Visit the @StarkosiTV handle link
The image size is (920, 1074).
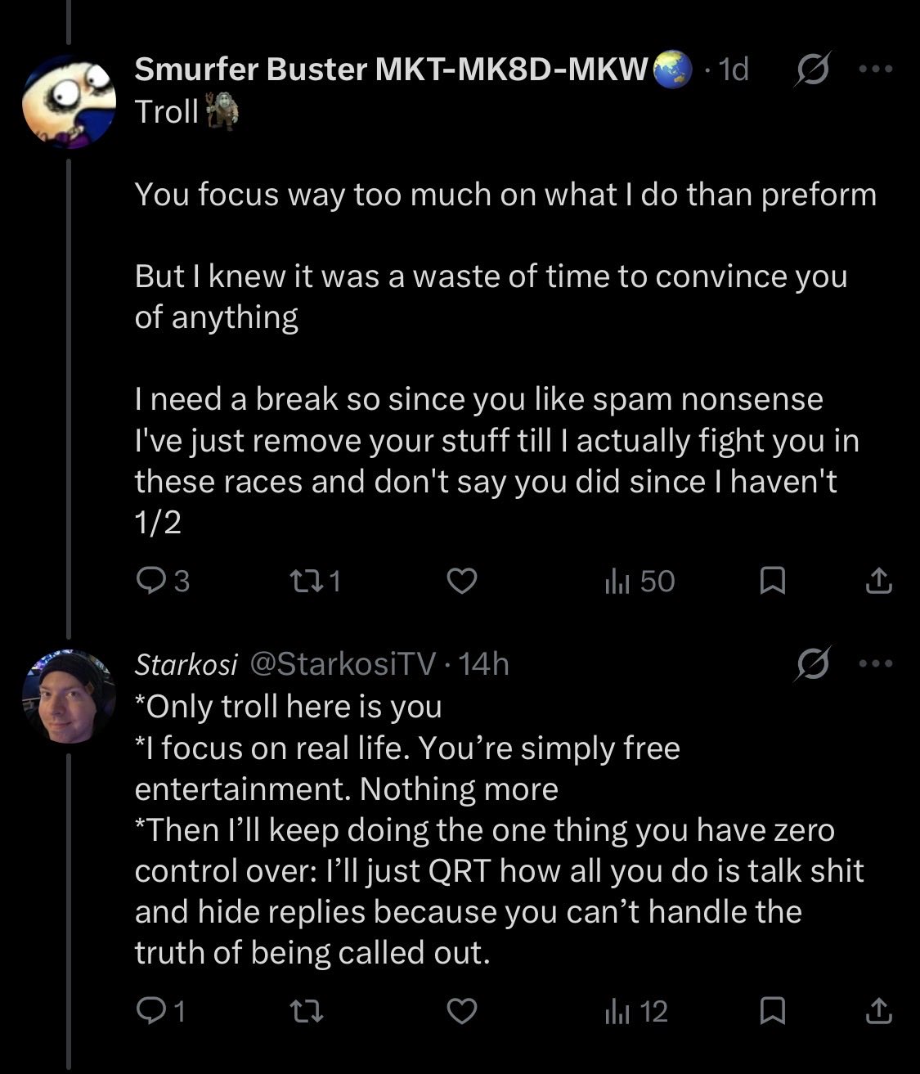pyautogui.click(x=341, y=664)
